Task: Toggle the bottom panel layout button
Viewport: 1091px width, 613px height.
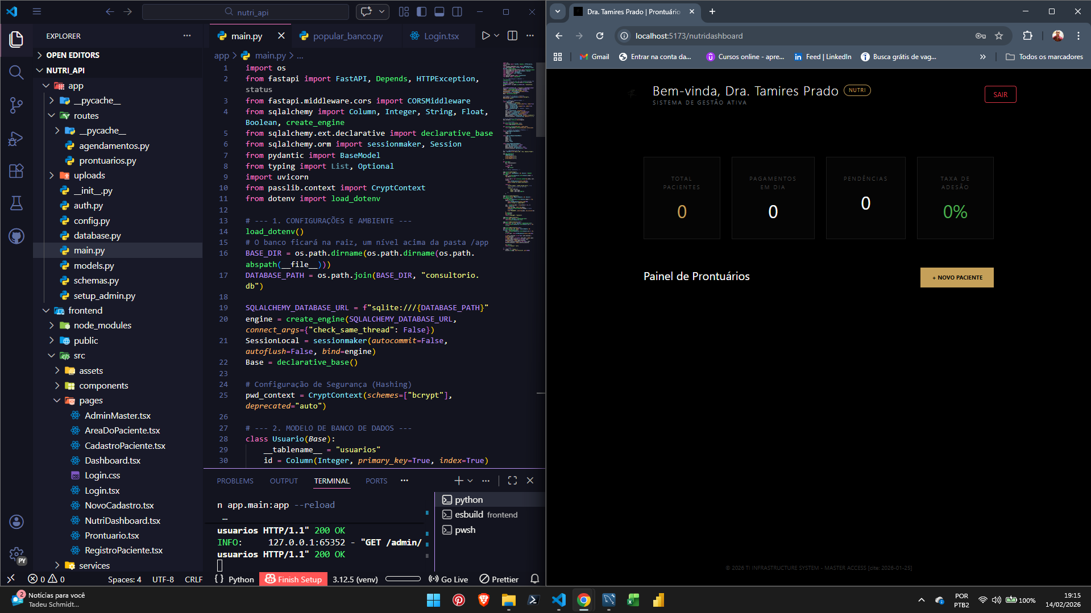Action: pyautogui.click(x=439, y=12)
